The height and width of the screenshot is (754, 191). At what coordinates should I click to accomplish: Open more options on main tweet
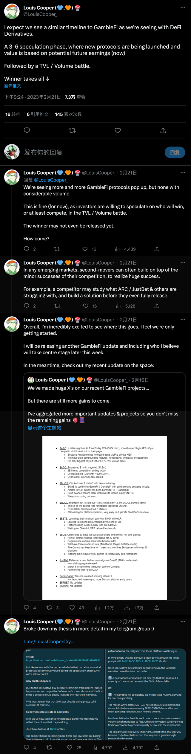point(183,8)
